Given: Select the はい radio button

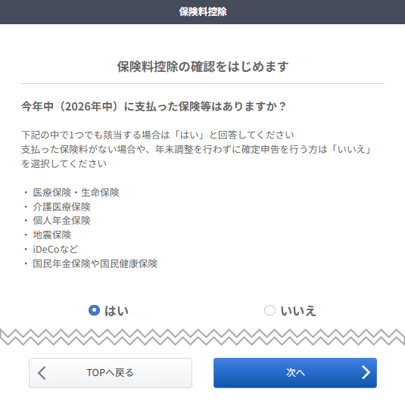Looking at the screenshot, I should [x=94, y=310].
